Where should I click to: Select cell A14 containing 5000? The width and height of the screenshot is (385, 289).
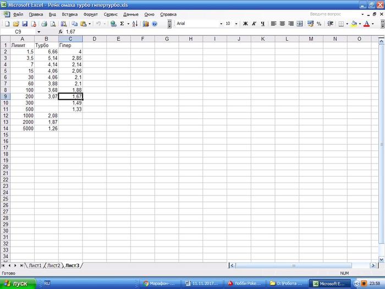point(23,128)
